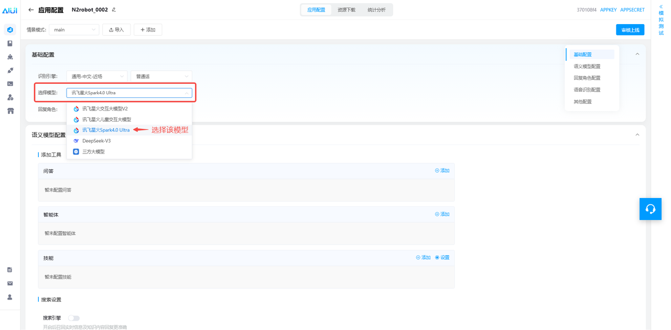Click the 搜索设置 section heading
Image resolution: width=671 pixels, height=330 pixels.
click(51, 300)
